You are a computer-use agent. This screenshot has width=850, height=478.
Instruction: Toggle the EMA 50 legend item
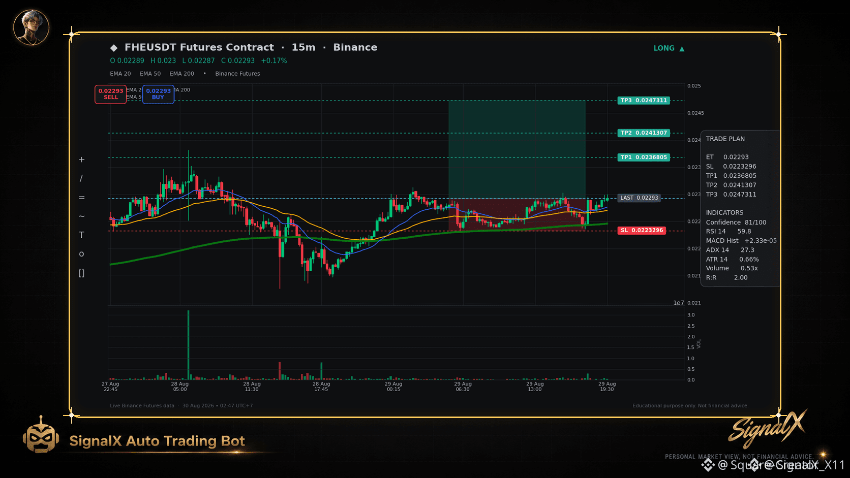coord(150,74)
